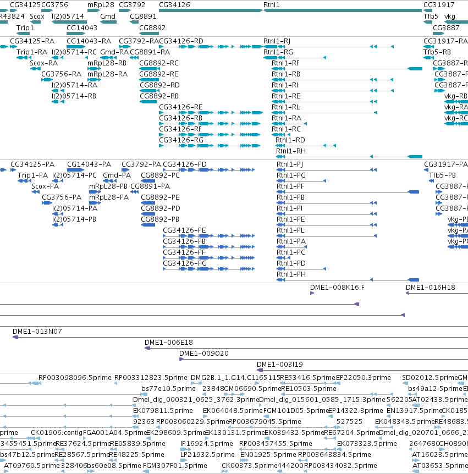Select protein CG8892-PE label
This screenshot has height=474, width=468.
[x=160, y=197]
